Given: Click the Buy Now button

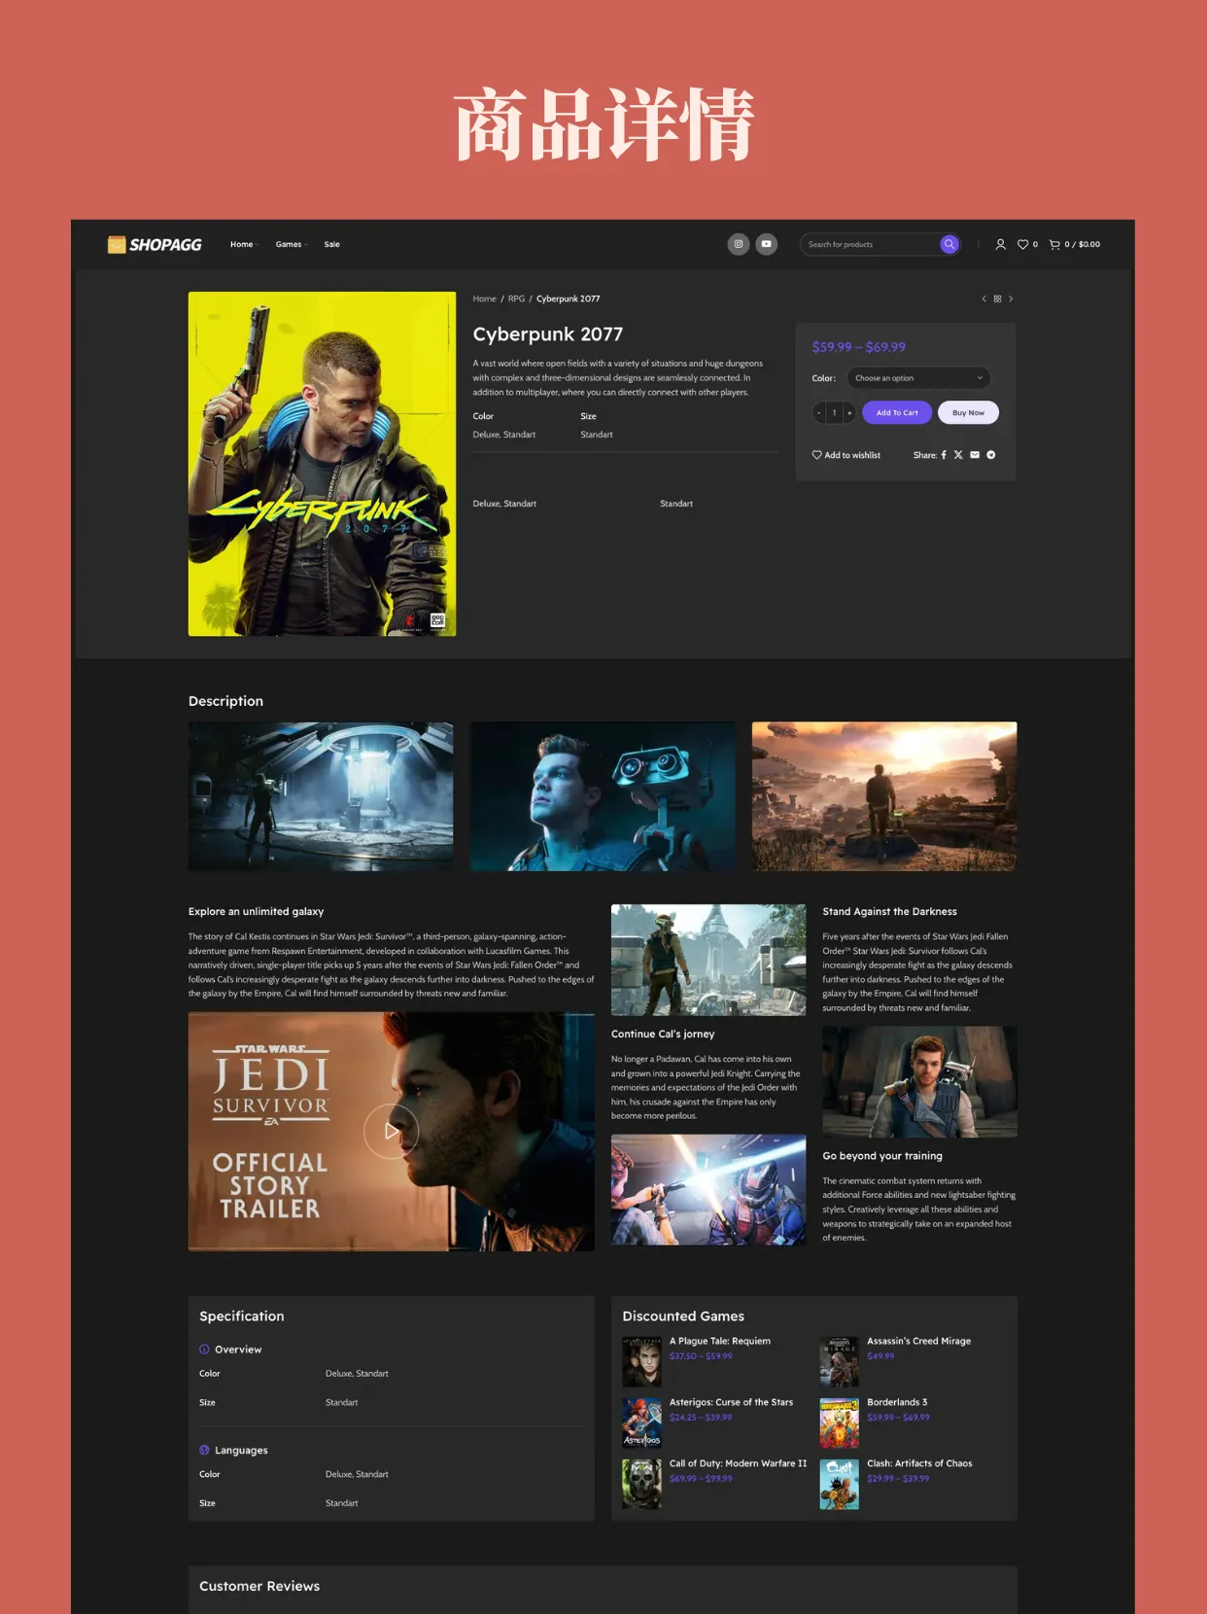Looking at the screenshot, I should [x=968, y=412].
